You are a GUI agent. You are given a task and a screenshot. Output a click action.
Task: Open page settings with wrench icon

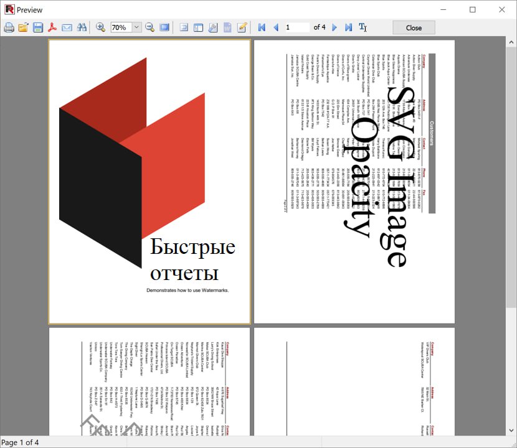pyautogui.click(x=213, y=27)
